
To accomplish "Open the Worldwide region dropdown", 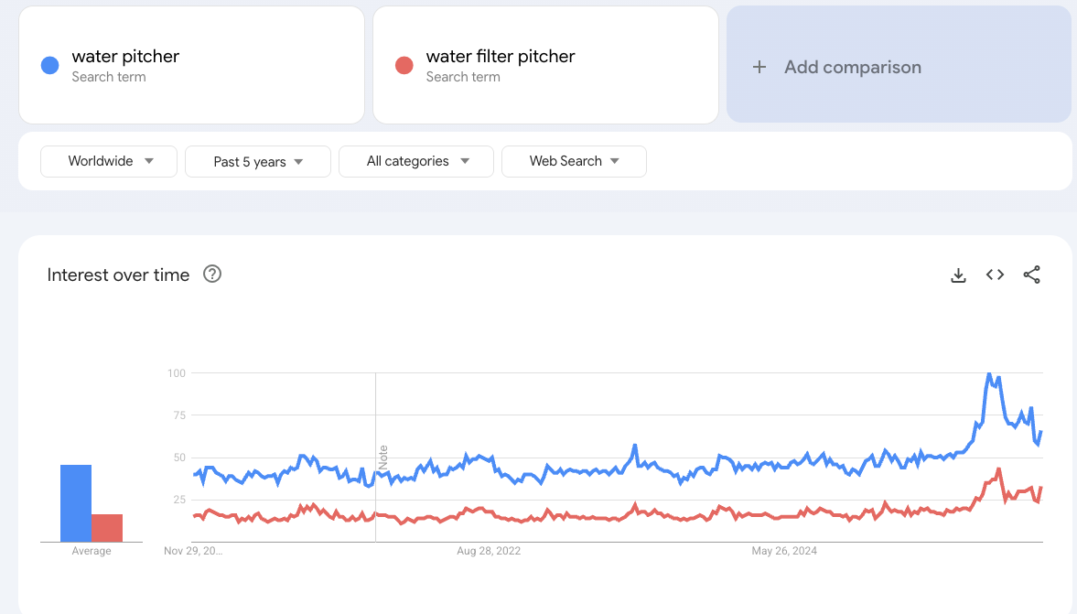I will pyautogui.click(x=108, y=161).
